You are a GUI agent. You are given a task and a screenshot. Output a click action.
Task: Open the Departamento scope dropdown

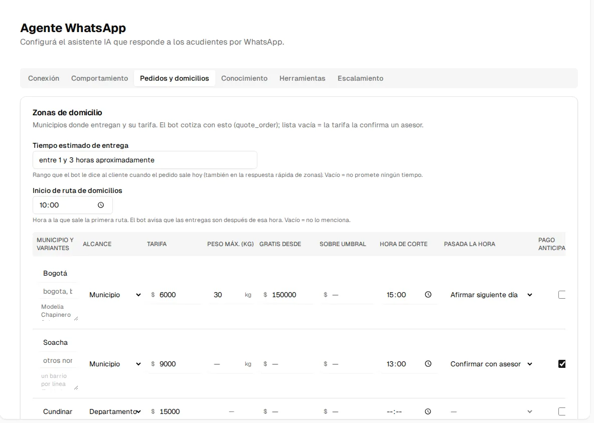[115, 411]
